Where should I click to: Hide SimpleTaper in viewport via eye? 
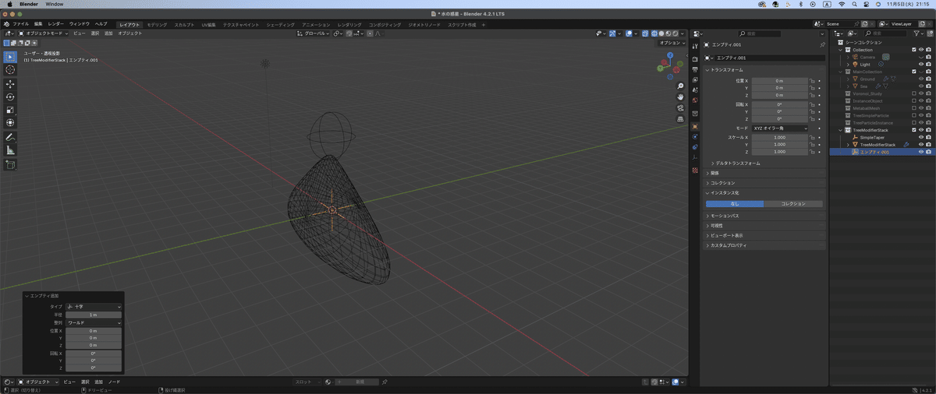(x=921, y=137)
